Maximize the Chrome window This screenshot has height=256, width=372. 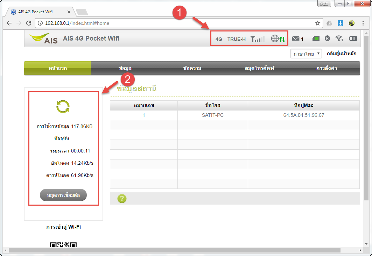coord(349,3)
